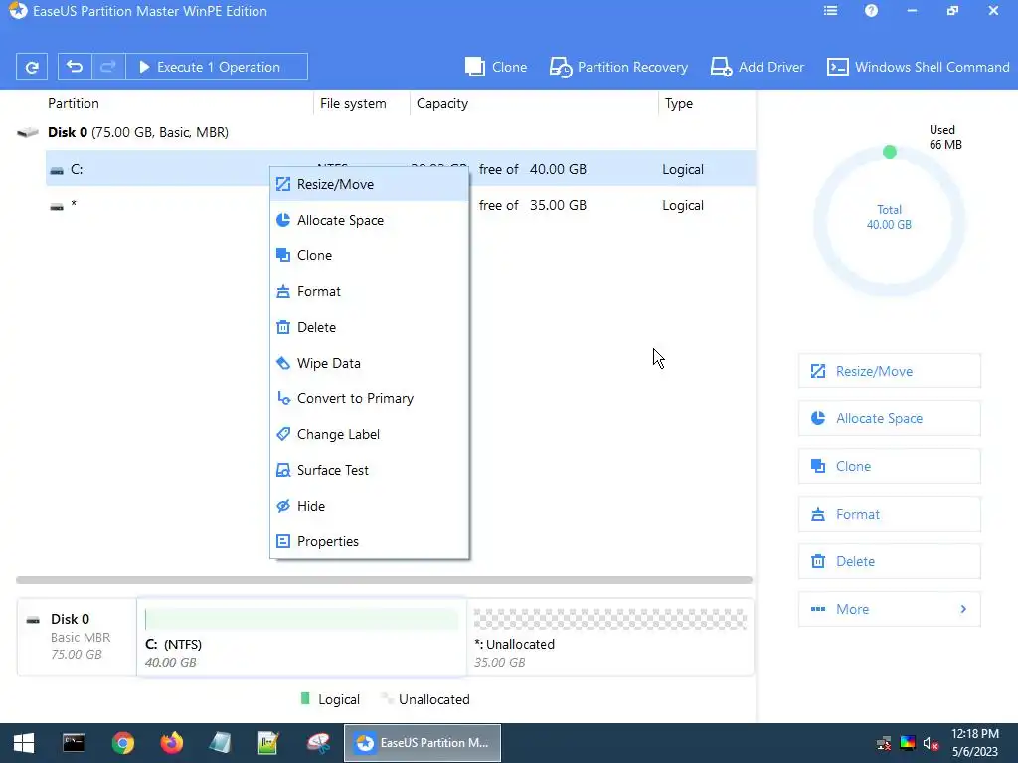
Task: Pick Clone from the context menu
Action: coord(370,255)
